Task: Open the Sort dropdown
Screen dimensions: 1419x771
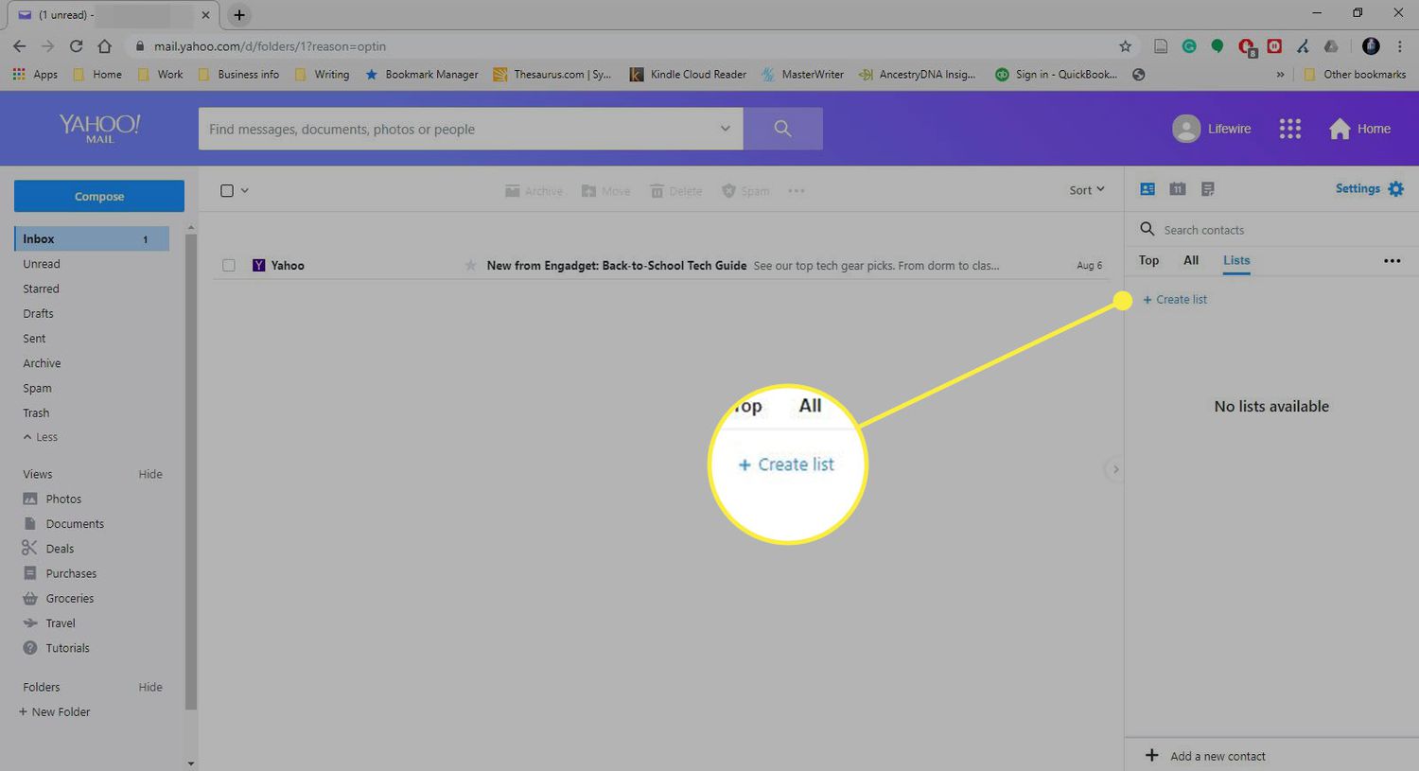Action: click(x=1085, y=189)
